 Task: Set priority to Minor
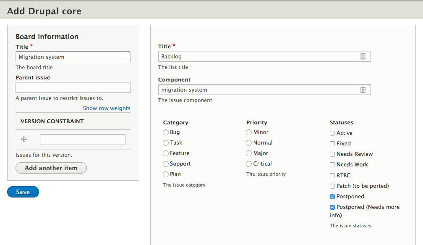pyautogui.click(x=249, y=132)
